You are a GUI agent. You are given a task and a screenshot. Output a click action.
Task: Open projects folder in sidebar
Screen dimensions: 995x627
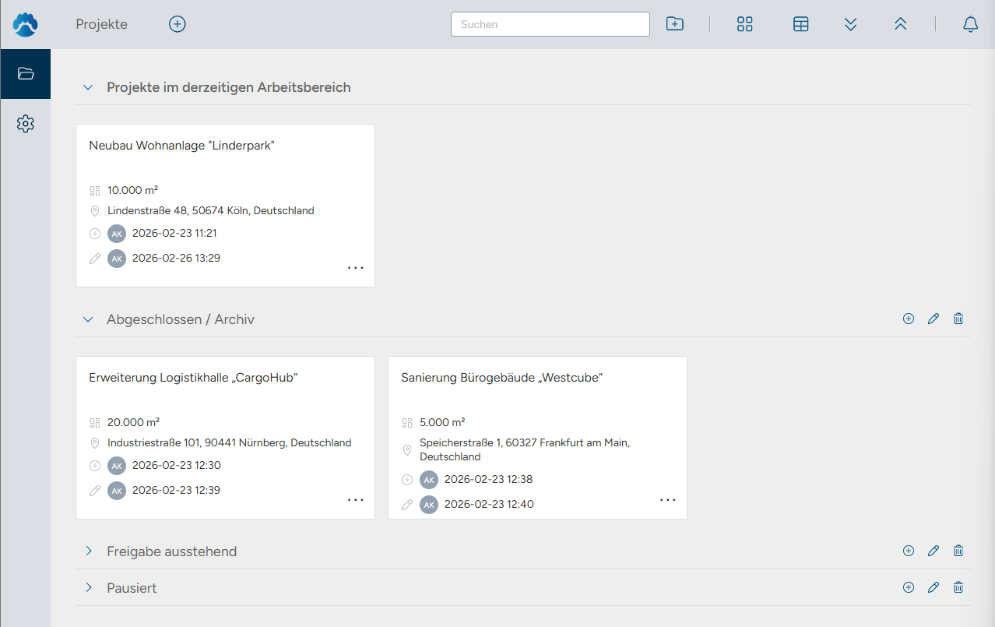pyautogui.click(x=26, y=74)
